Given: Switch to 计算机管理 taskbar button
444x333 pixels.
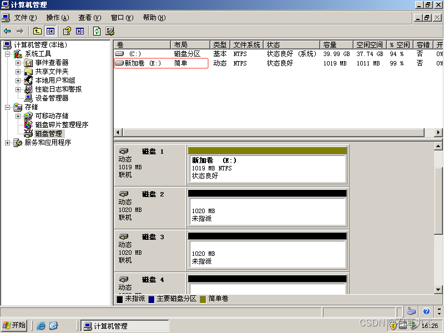Looking at the screenshot, I should [x=124, y=326].
